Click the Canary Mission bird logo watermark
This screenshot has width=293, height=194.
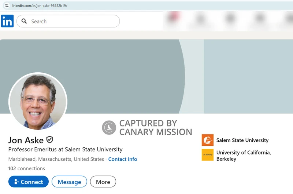tap(109, 128)
